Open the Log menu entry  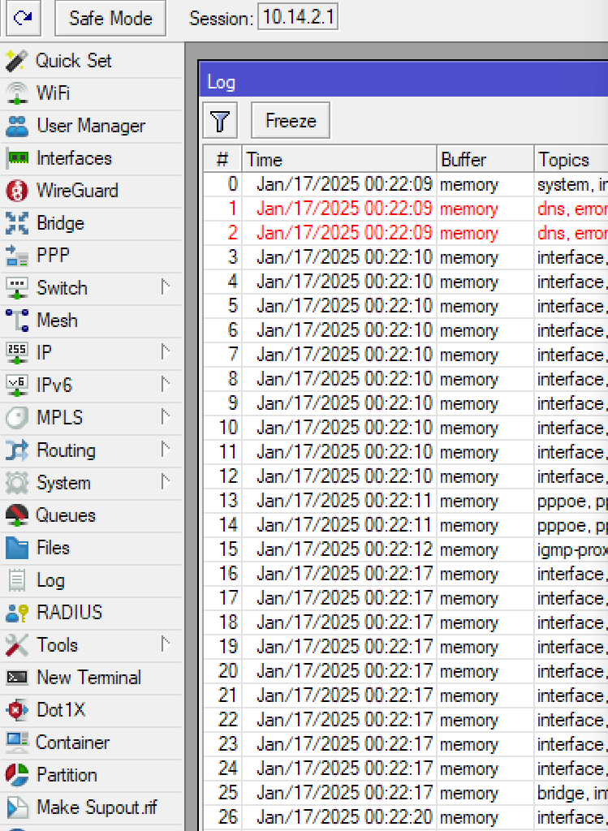(91, 580)
